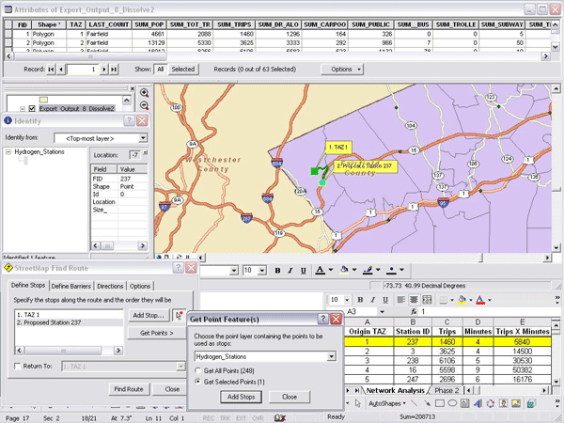Switch to Options tab in Find Route
Viewport: 564px width, 423px height.
[x=140, y=287]
